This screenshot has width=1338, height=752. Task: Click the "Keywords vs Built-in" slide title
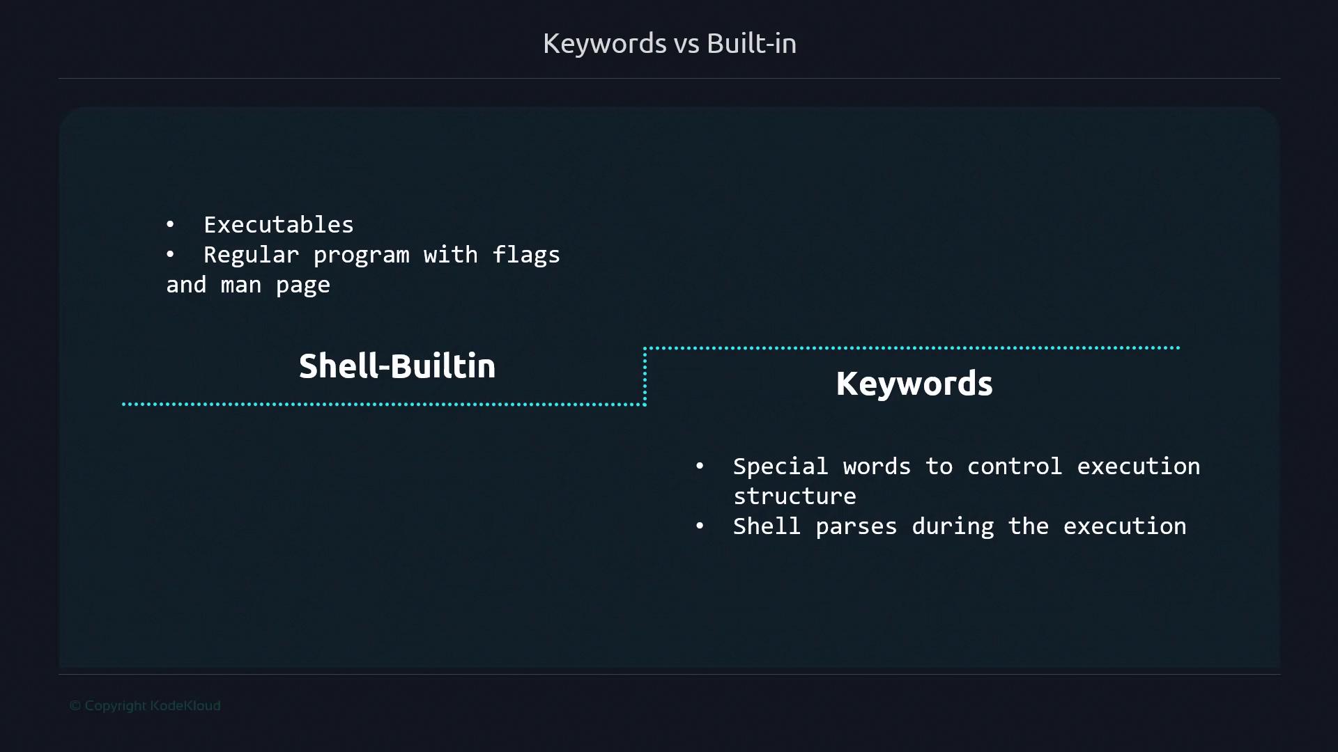[669, 43]
